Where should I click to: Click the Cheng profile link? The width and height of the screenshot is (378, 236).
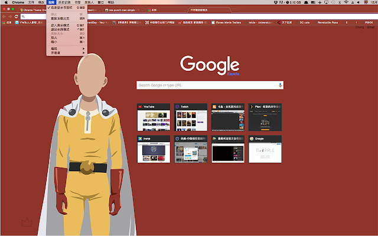[360, 27]
